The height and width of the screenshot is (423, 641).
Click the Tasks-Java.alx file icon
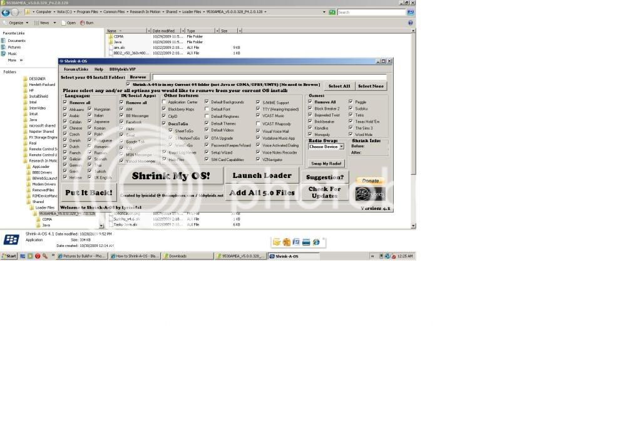coord(110,224)
